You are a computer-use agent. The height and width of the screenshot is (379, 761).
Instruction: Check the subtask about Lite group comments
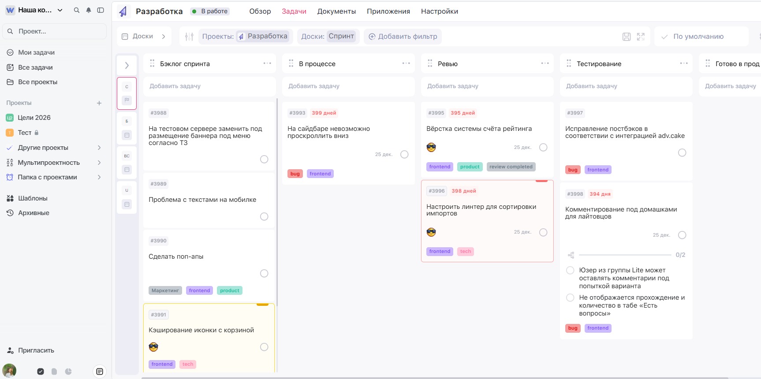tap(570, 270)
